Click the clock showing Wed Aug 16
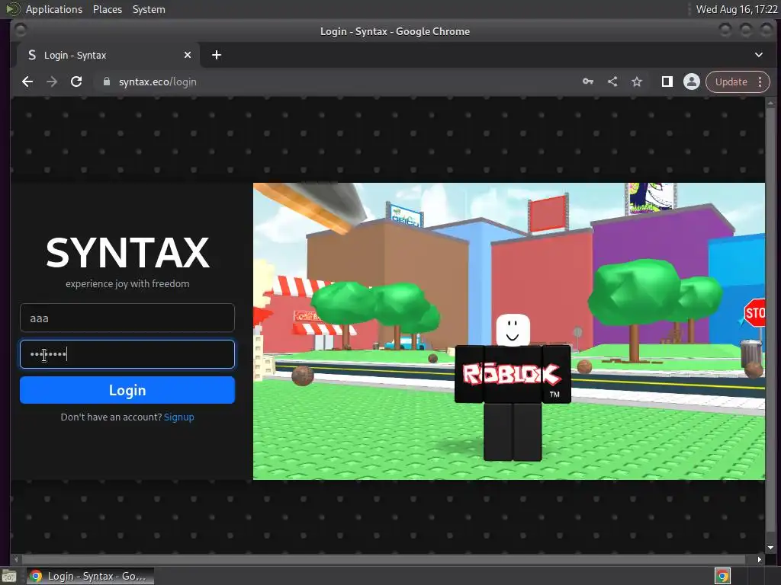 pyautogui.click(x=736, y=9)
